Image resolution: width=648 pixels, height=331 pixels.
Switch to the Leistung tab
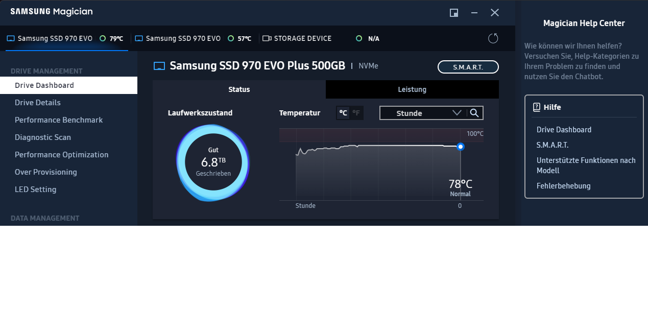coord(412,89)
